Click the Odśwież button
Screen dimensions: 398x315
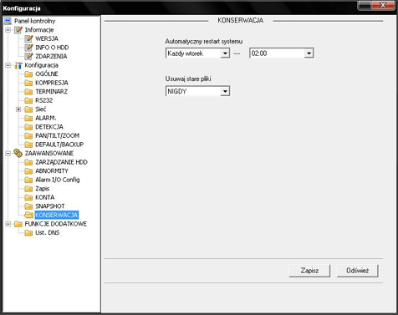(358, 271)
